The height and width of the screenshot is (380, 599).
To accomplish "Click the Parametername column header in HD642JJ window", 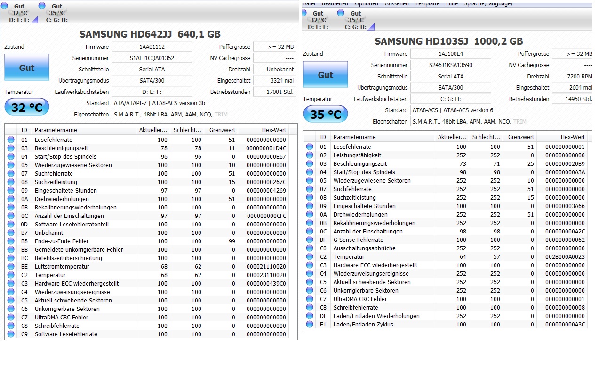I will [84, 130].
